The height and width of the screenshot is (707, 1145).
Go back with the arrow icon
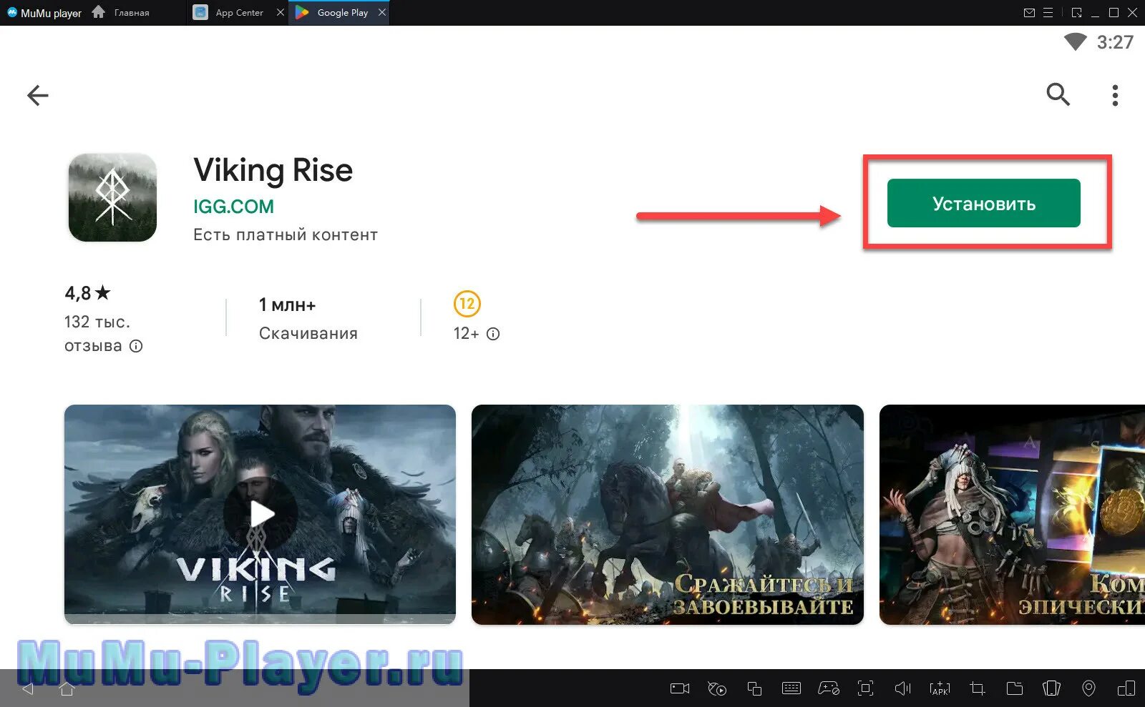[37, 95]
